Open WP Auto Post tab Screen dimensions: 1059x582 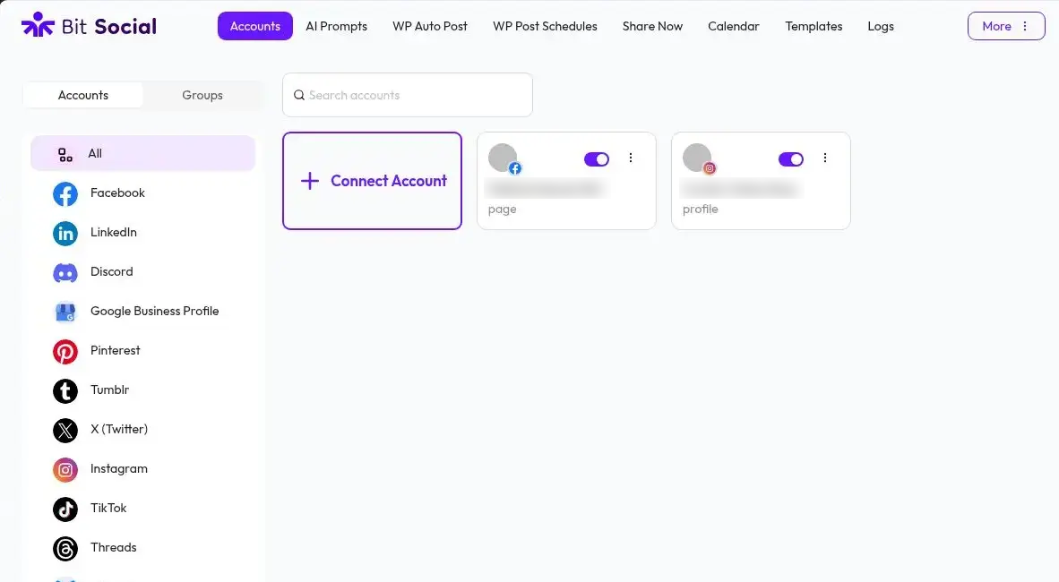(430, 26)
